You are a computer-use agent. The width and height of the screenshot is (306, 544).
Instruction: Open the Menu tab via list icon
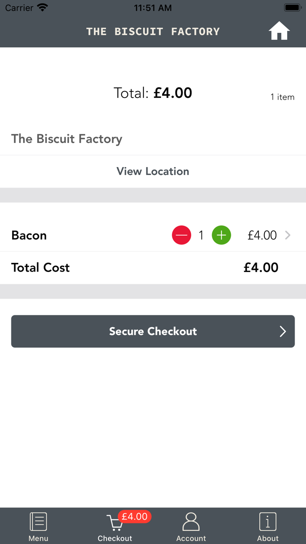(x=38, y=521)
